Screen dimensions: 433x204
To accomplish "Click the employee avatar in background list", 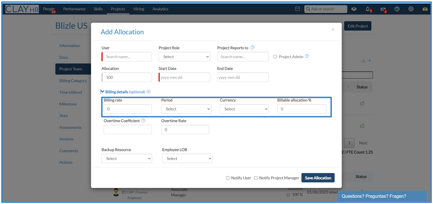I will pos(116,192).
